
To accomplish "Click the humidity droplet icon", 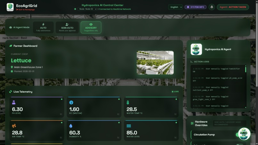I will (x=71, y=126).
